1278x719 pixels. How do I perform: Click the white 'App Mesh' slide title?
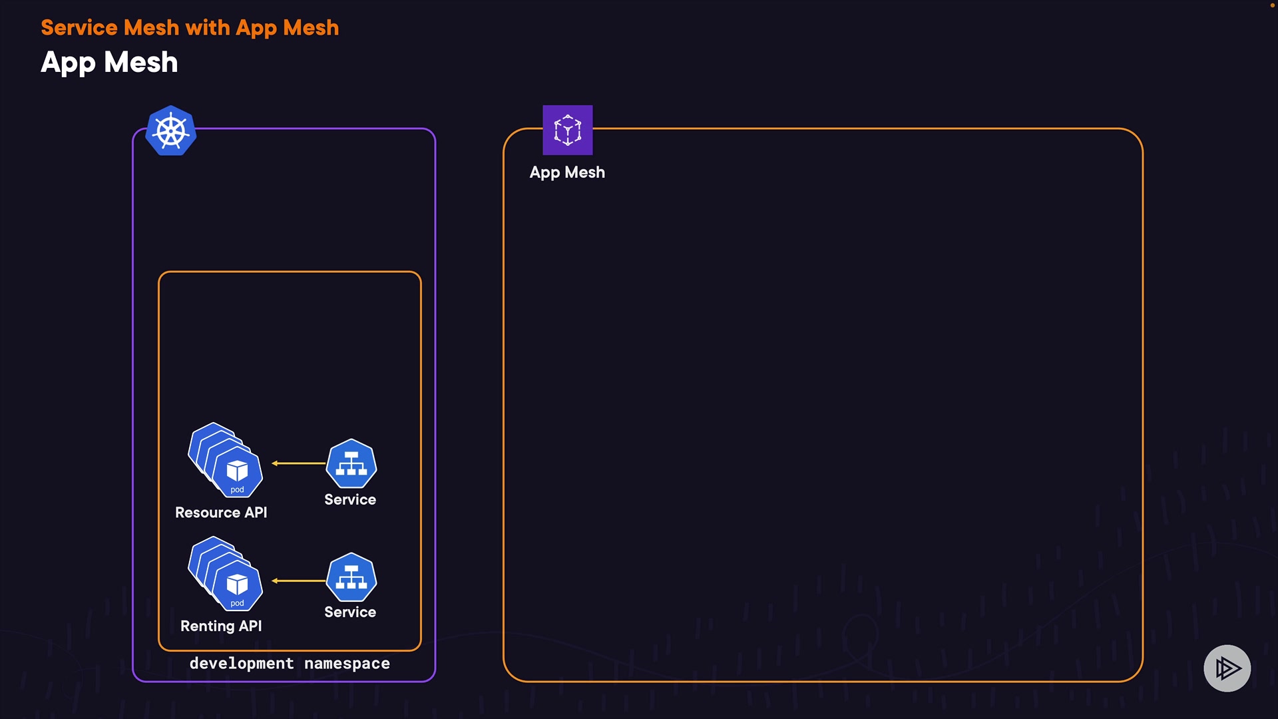pos(109,63)
